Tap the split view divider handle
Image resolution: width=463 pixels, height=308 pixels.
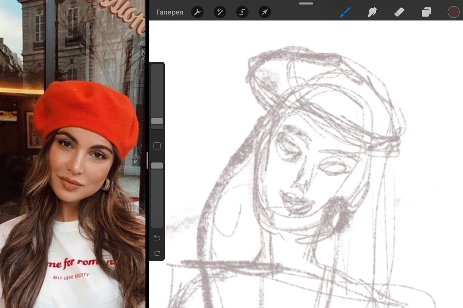click(x=147, y=160)
